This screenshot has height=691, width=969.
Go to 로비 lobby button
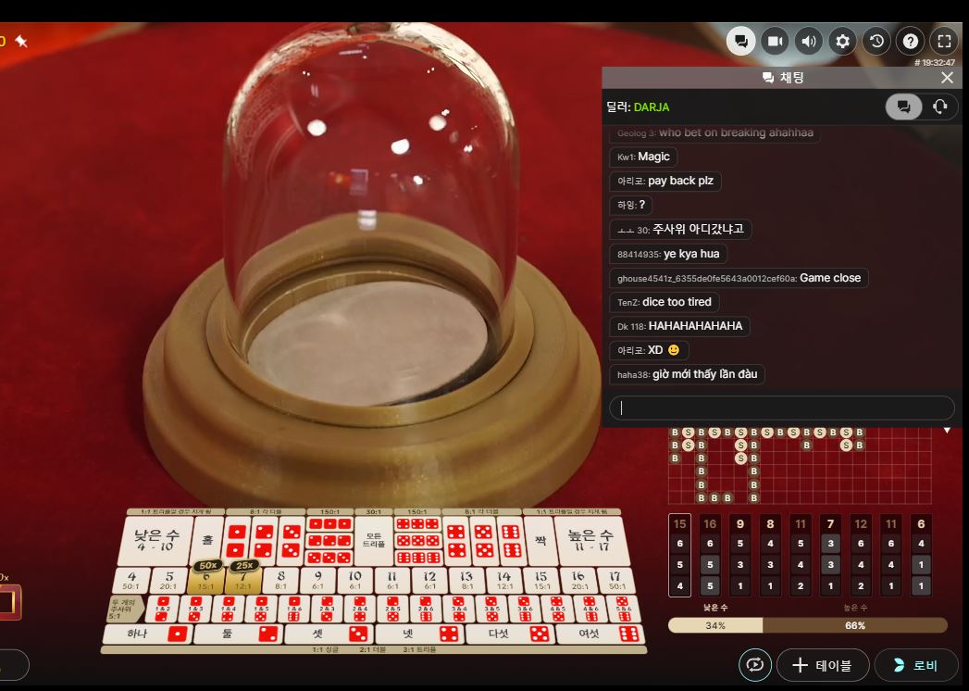[x=917, y=665]
